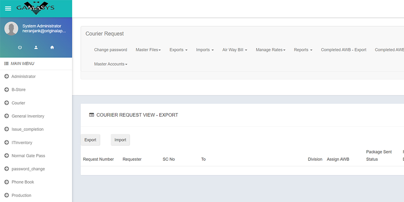
Task: Open the Exports dropdown menu
Action: [178, 50]
